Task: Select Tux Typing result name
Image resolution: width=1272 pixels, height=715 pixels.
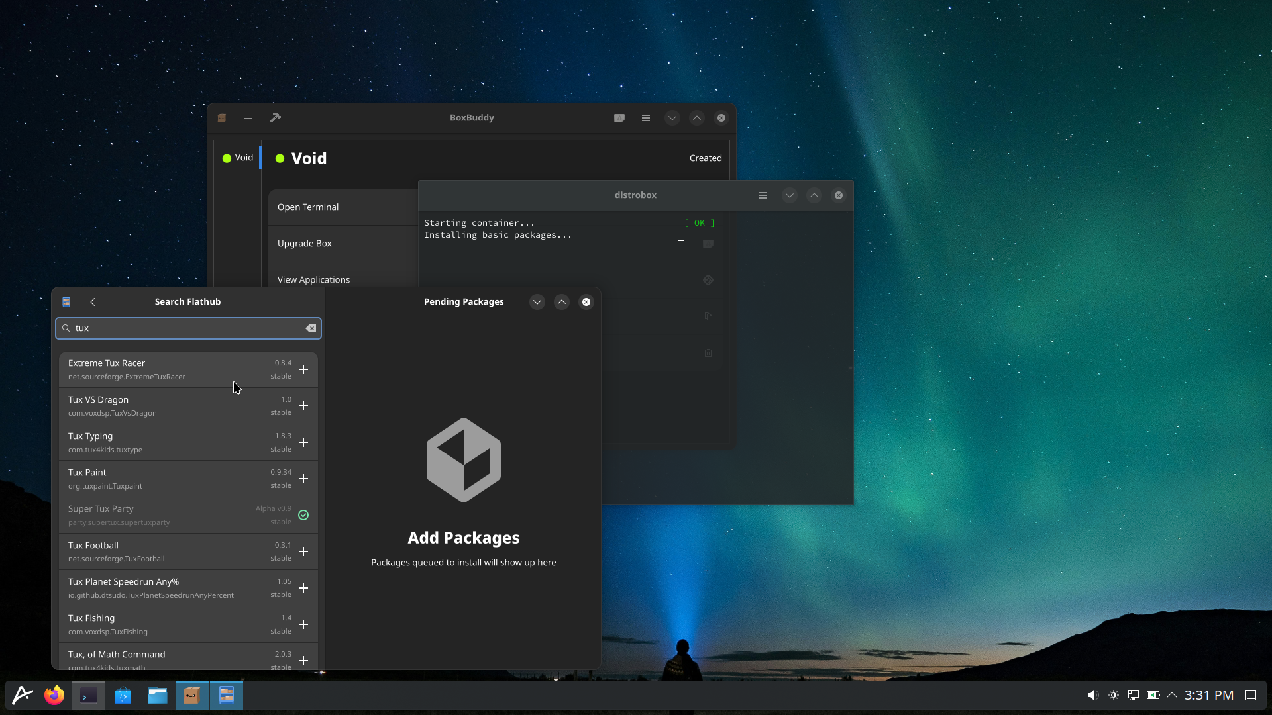Action: click(90, 436)
